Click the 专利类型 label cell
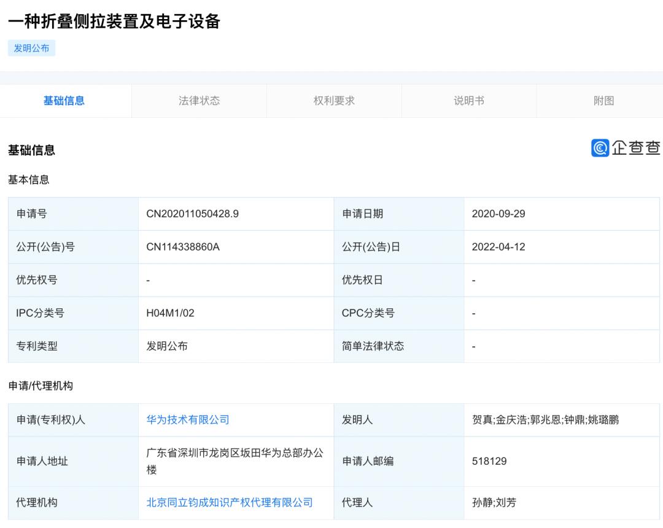This screenshot has height=528, width=663. tap(73, 346)
